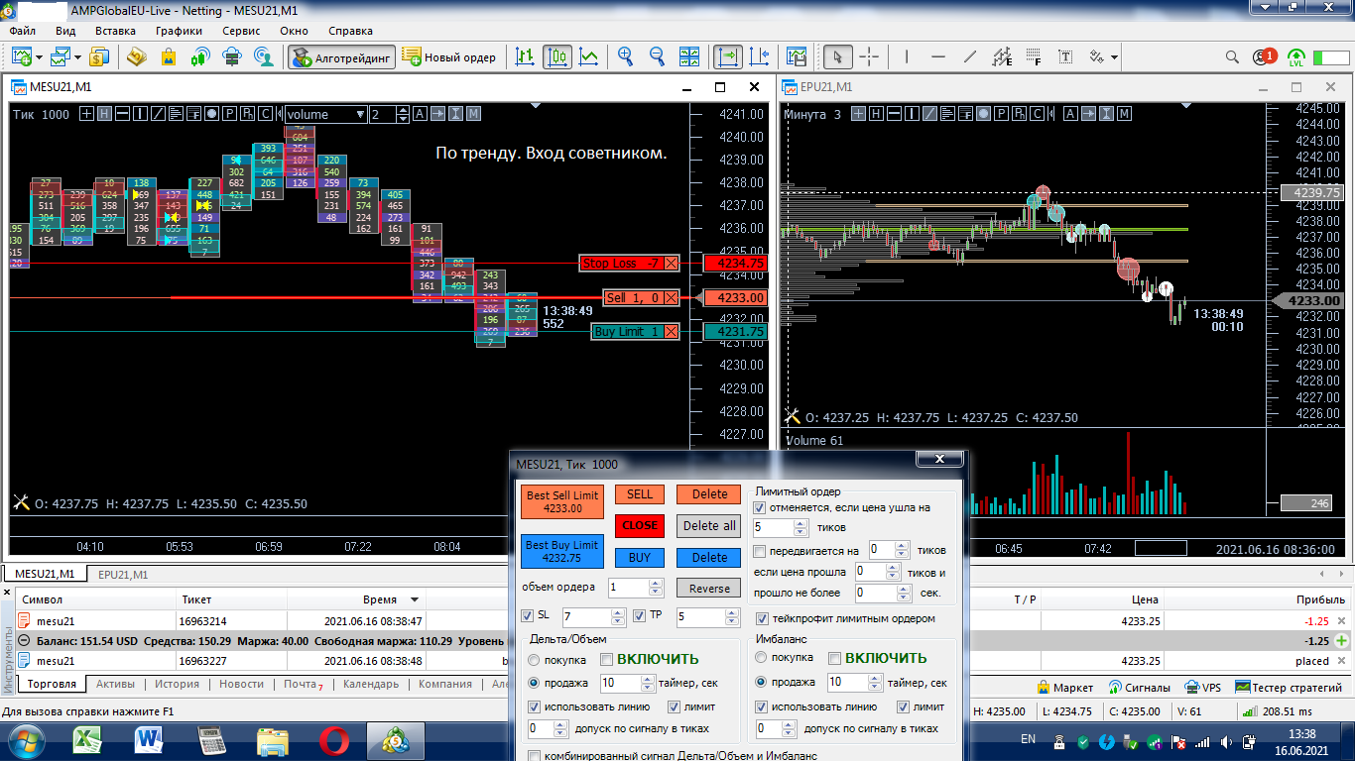This screenshot has height=761, width=1355.
Task: Open the search magnifier in toolbar
Action: pos(1232,56)
